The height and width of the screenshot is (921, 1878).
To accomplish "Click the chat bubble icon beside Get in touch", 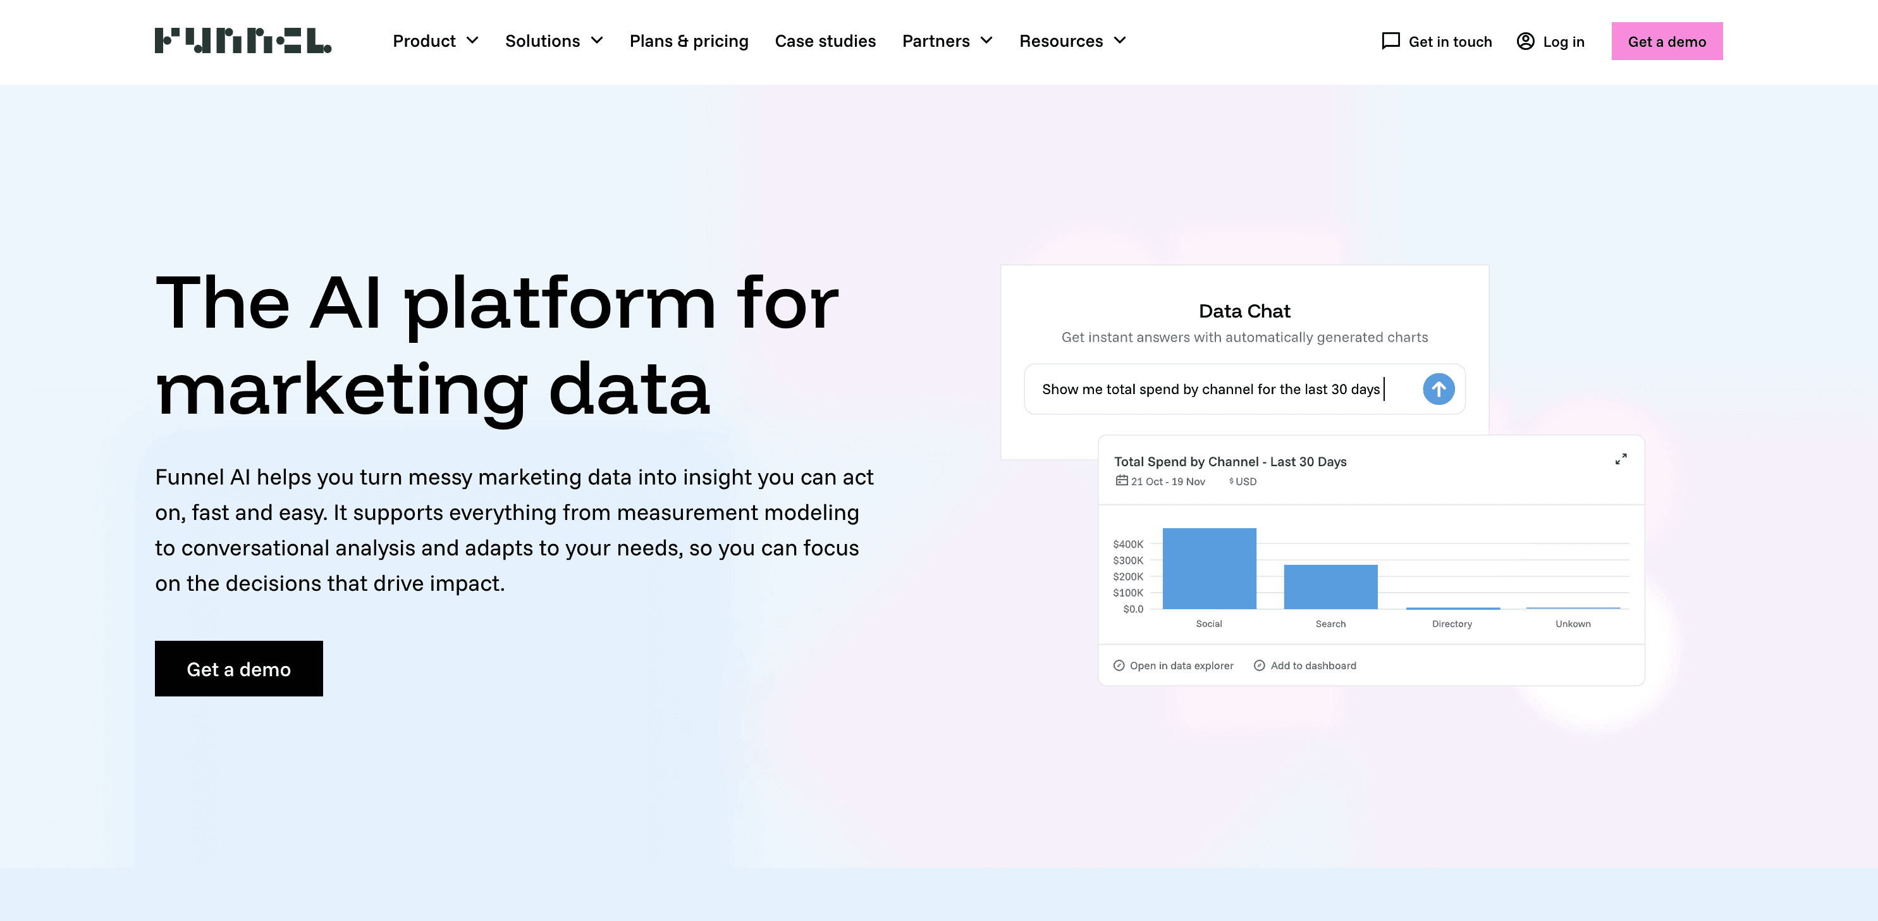I will (1390, 41).
